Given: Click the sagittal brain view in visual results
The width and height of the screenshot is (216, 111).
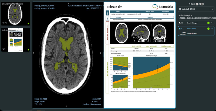Looking at the screenshot, I should [141, 33].
